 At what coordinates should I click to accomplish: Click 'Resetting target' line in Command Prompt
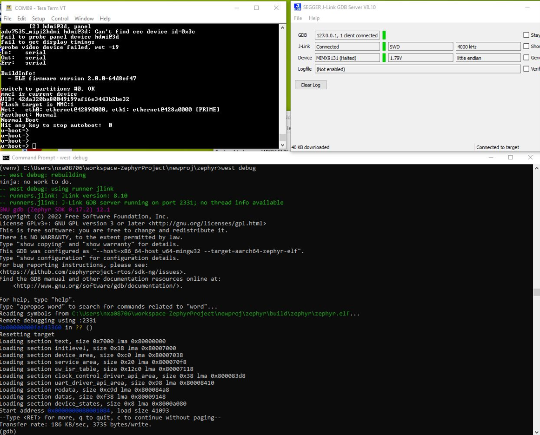click(x=27, y=334)
